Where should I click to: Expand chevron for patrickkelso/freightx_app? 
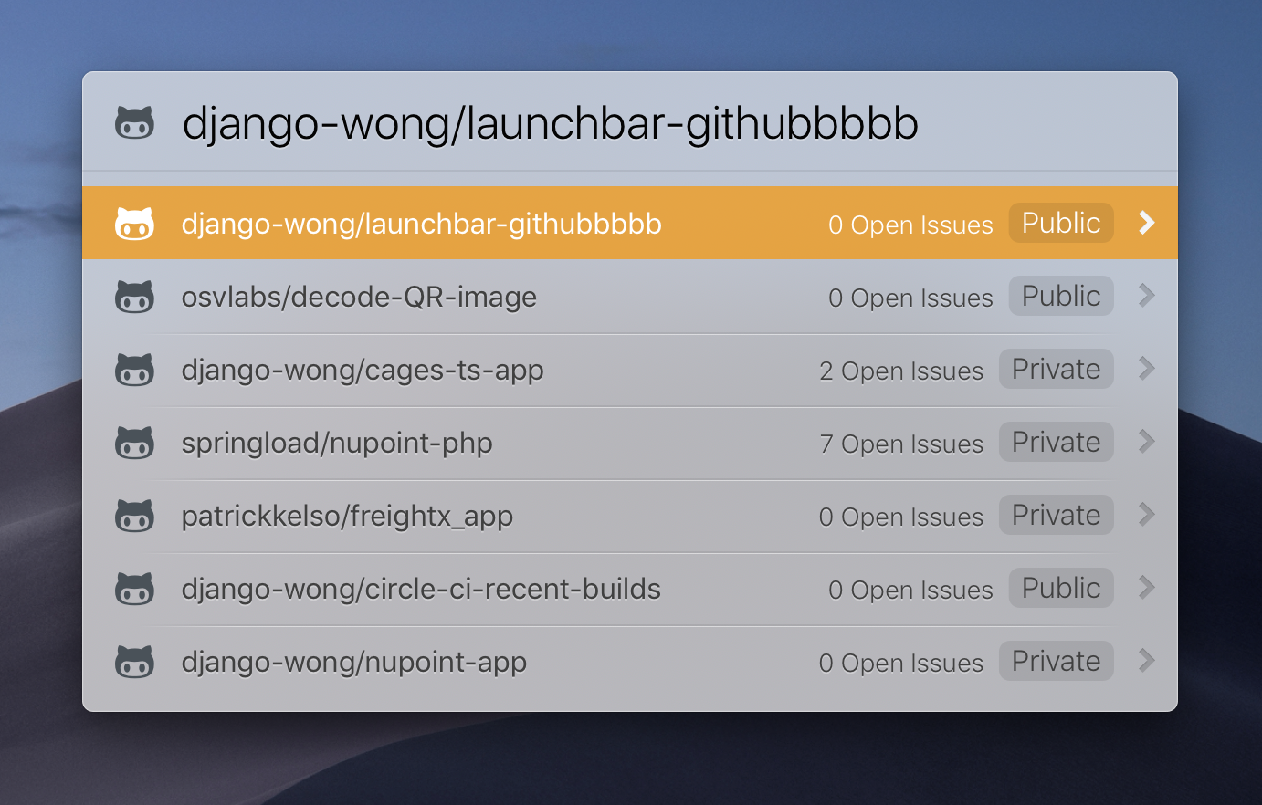click(1147, 515)
